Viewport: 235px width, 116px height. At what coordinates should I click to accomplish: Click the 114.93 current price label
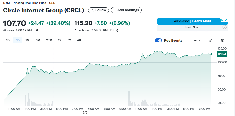pyautogui.click(x=222, y=54)
